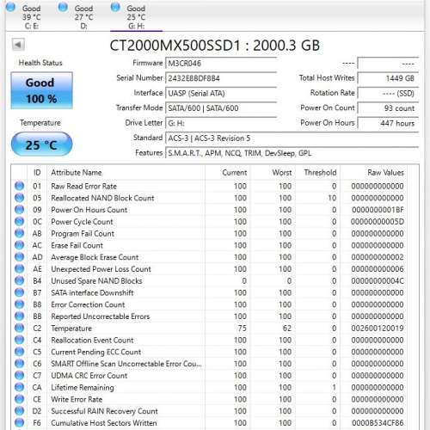Viewport: 430px width, 430px height.
Task: Click raw value 00000000005D
Action: [378, 222]
